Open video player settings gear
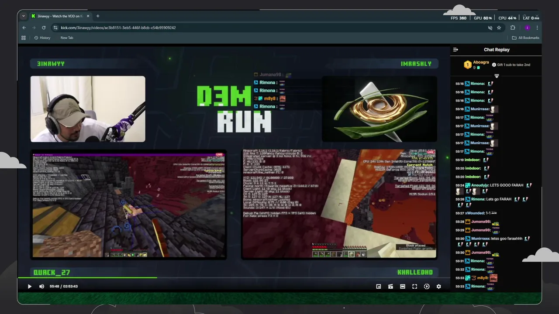Image resolution: width=559 pixels, height=314 pixels. (438, 287)
